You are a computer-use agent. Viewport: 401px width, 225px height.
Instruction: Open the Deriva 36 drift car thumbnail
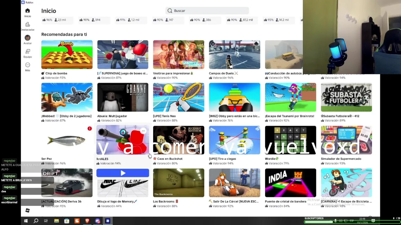click(67, 183)
